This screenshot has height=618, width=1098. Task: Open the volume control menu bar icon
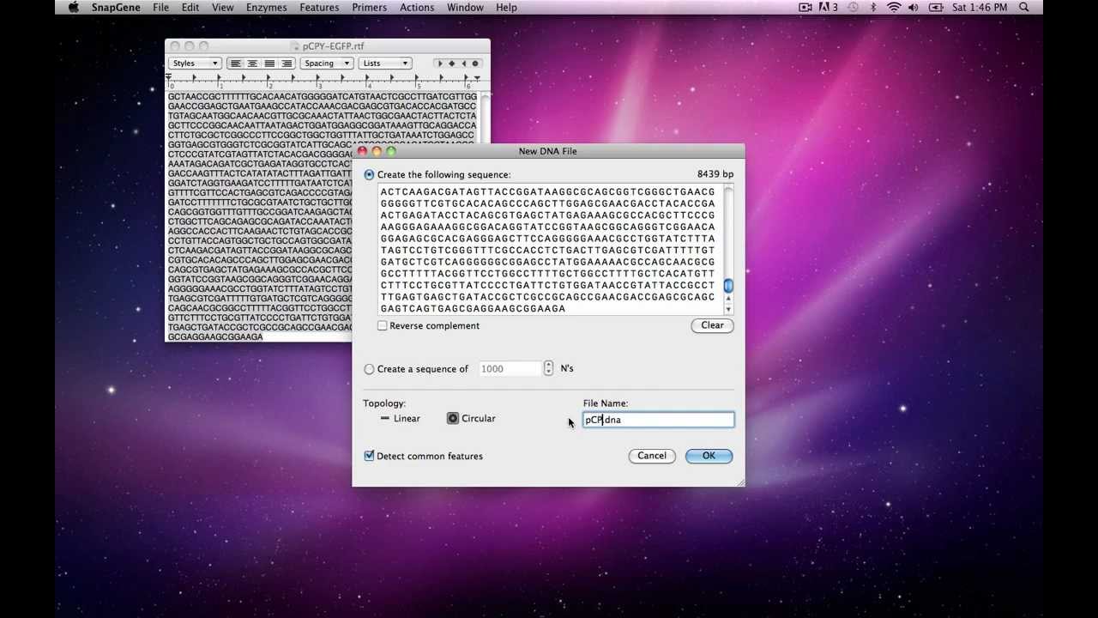914,8
